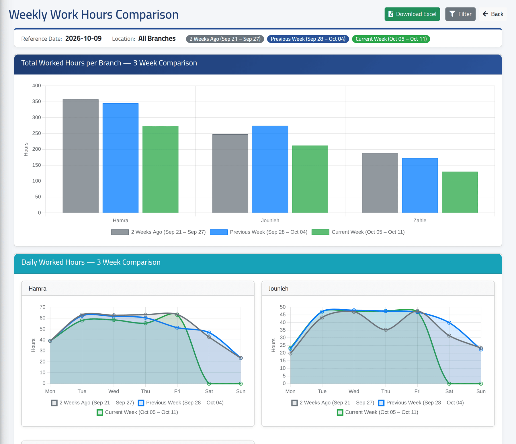Click the funnel filter icon
Screen dimensions: 516x444
(x=452, y=14)
